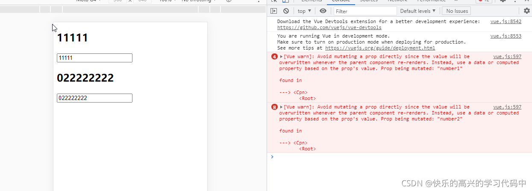Click the red error count badge 4
532x191 pixels.
[x=274, y=56]
